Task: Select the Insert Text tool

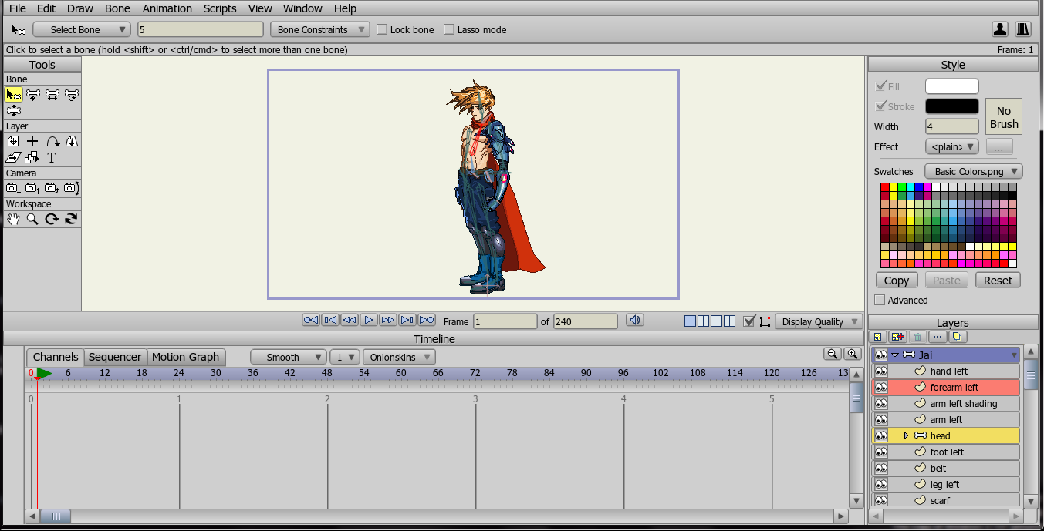Action: (x=52, y=157)
